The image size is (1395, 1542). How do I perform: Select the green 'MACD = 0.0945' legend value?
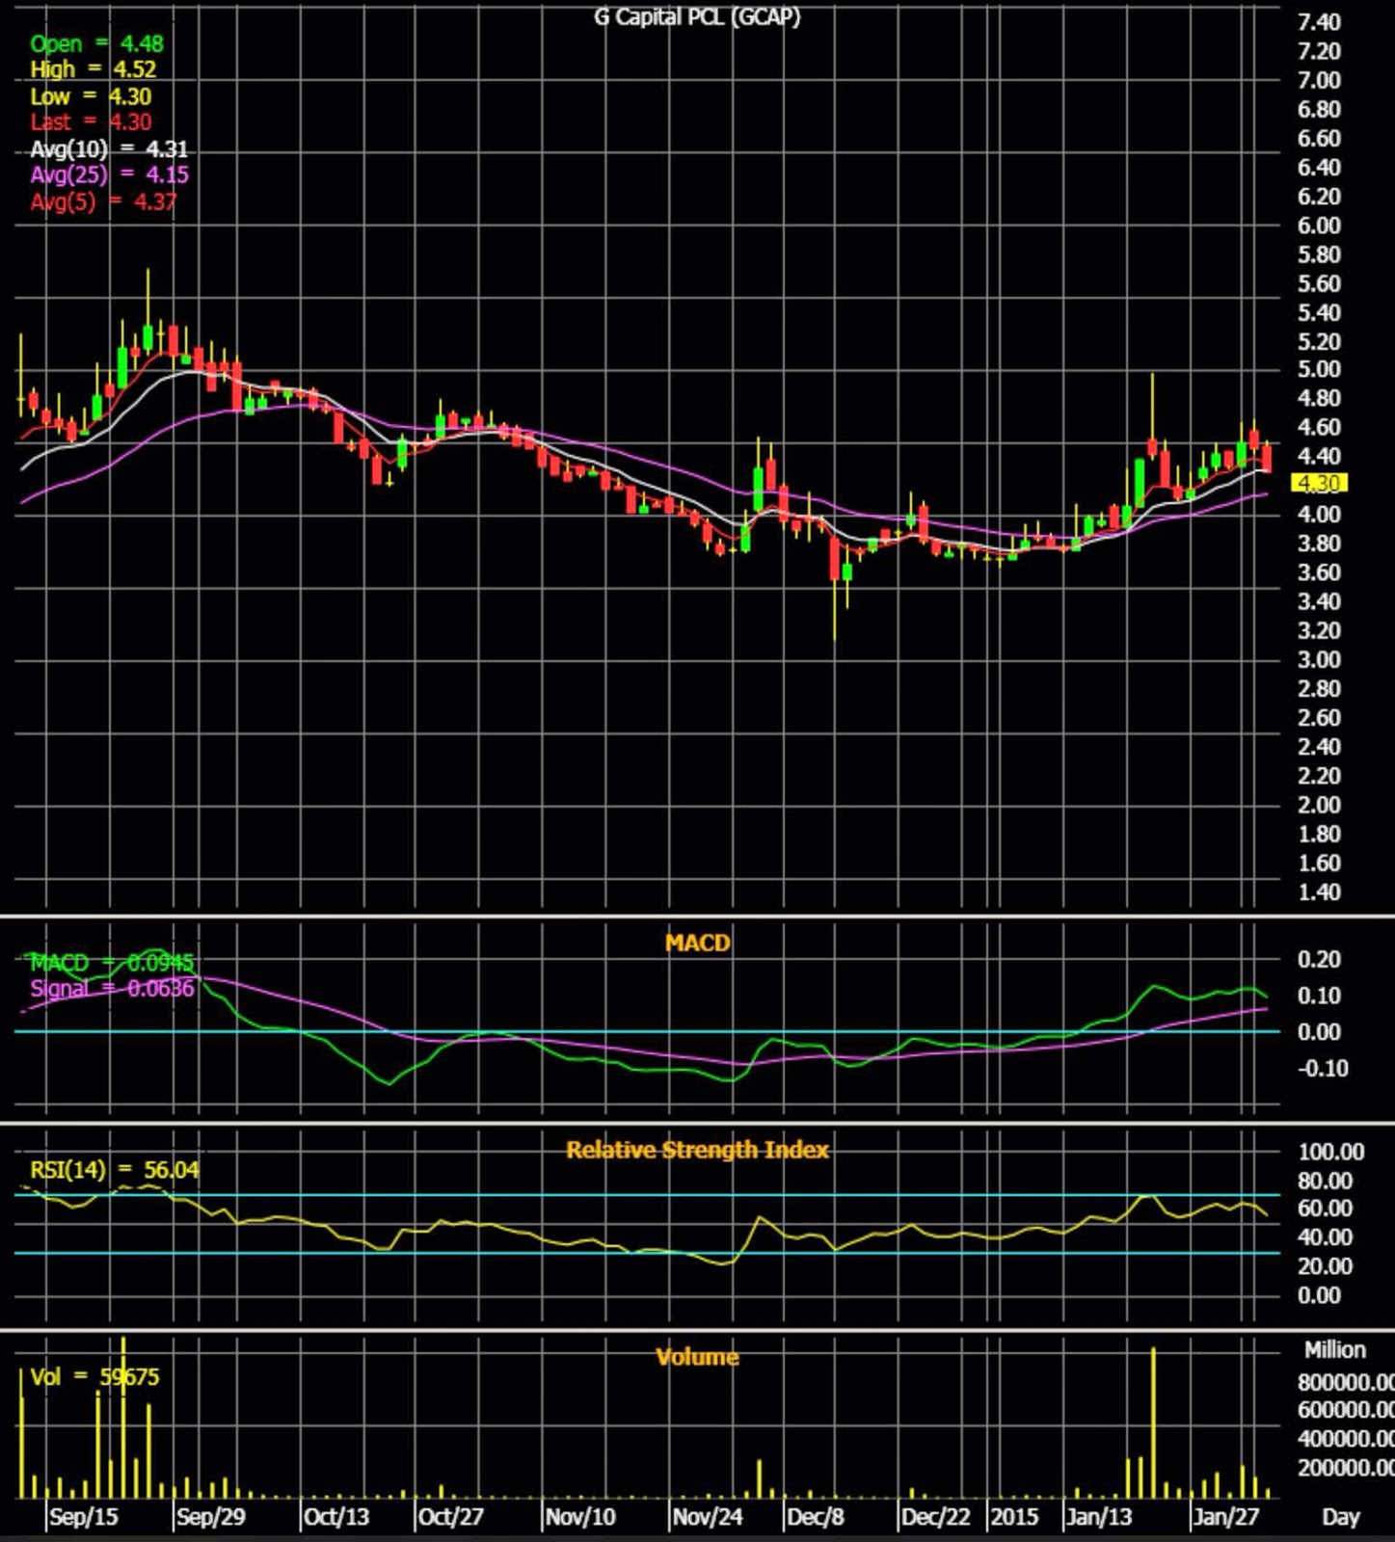[112, 962]
